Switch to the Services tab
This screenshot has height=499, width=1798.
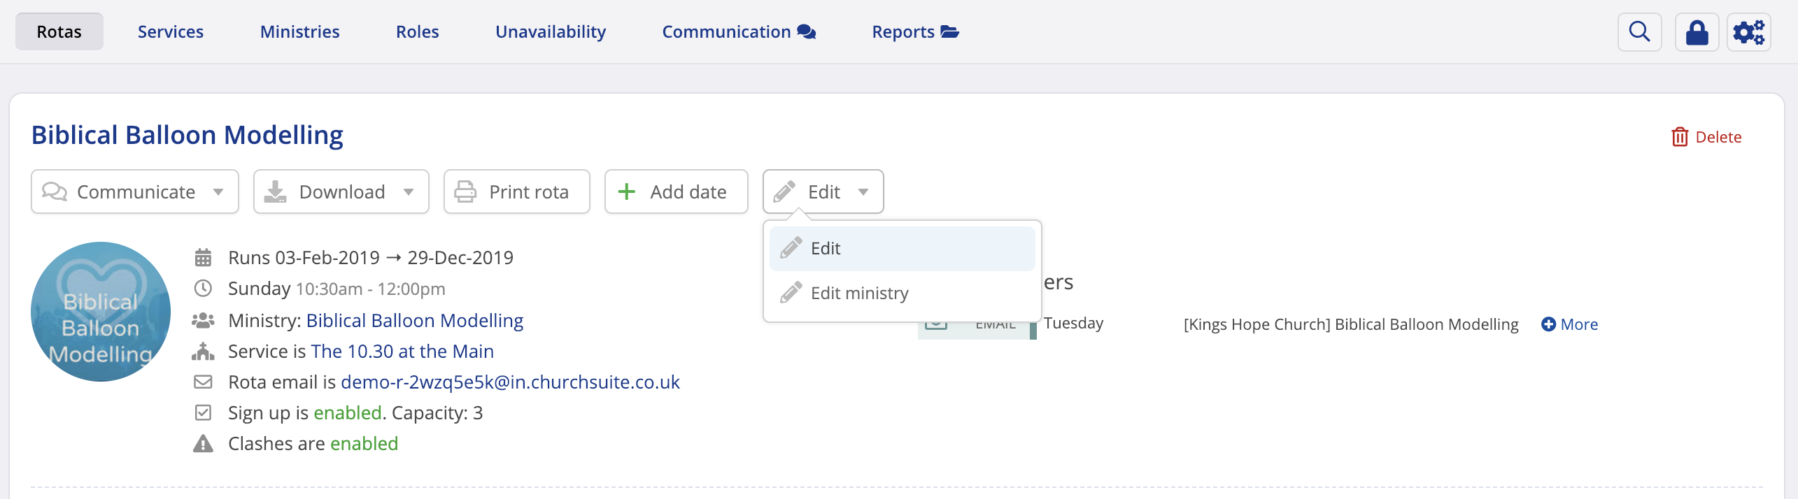pos(171,32)
